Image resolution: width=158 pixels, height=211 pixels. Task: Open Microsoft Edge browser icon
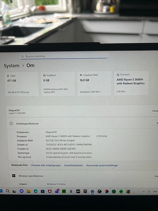[36, 191]
